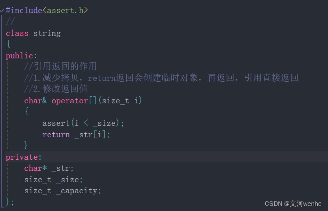Viewport: 328px width, 211px height.
Task: Click the assert call statement
Action: pos(83,123)
